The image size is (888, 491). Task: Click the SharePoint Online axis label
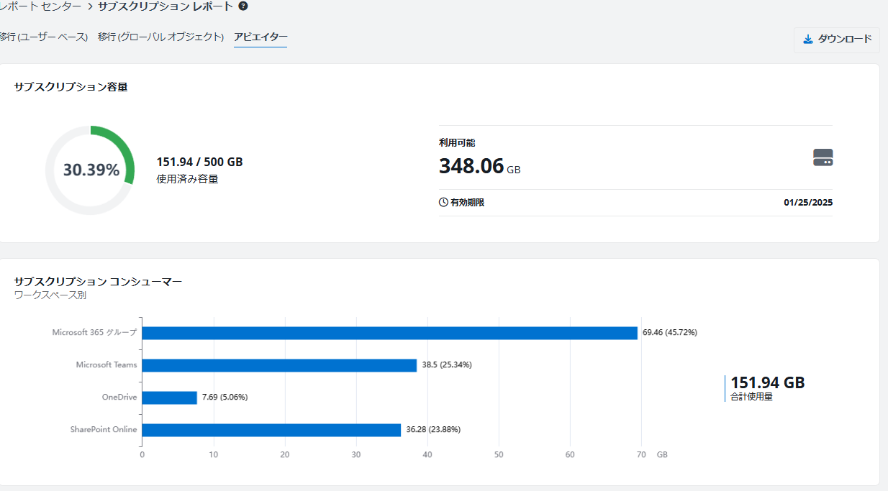[x=104, y=429]
